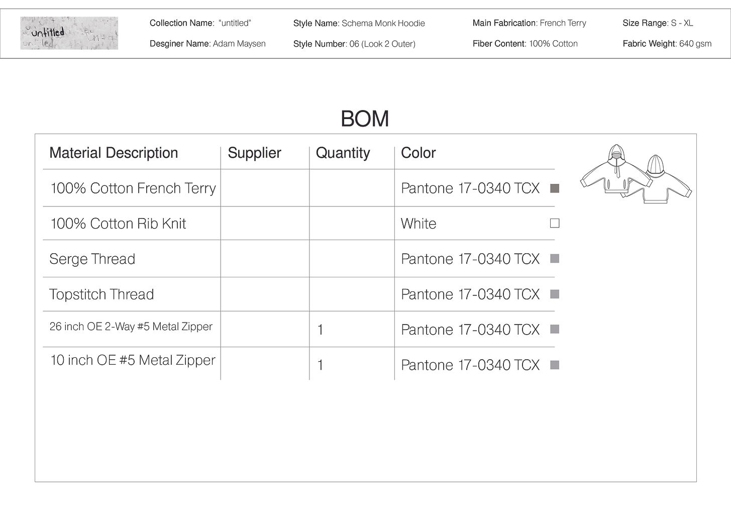This screenshot has width=731, height=517.
Task: Select the 100% Cotton French Terry row
Action: (x=133, y=188)
